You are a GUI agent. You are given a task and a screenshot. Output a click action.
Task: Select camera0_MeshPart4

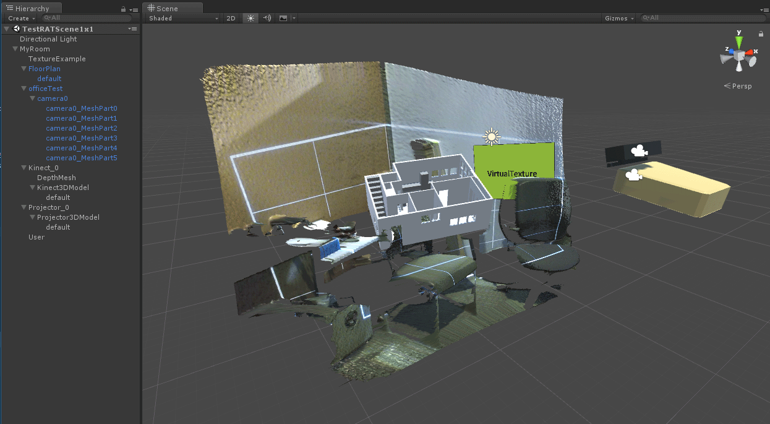click(x=82, y=148)
